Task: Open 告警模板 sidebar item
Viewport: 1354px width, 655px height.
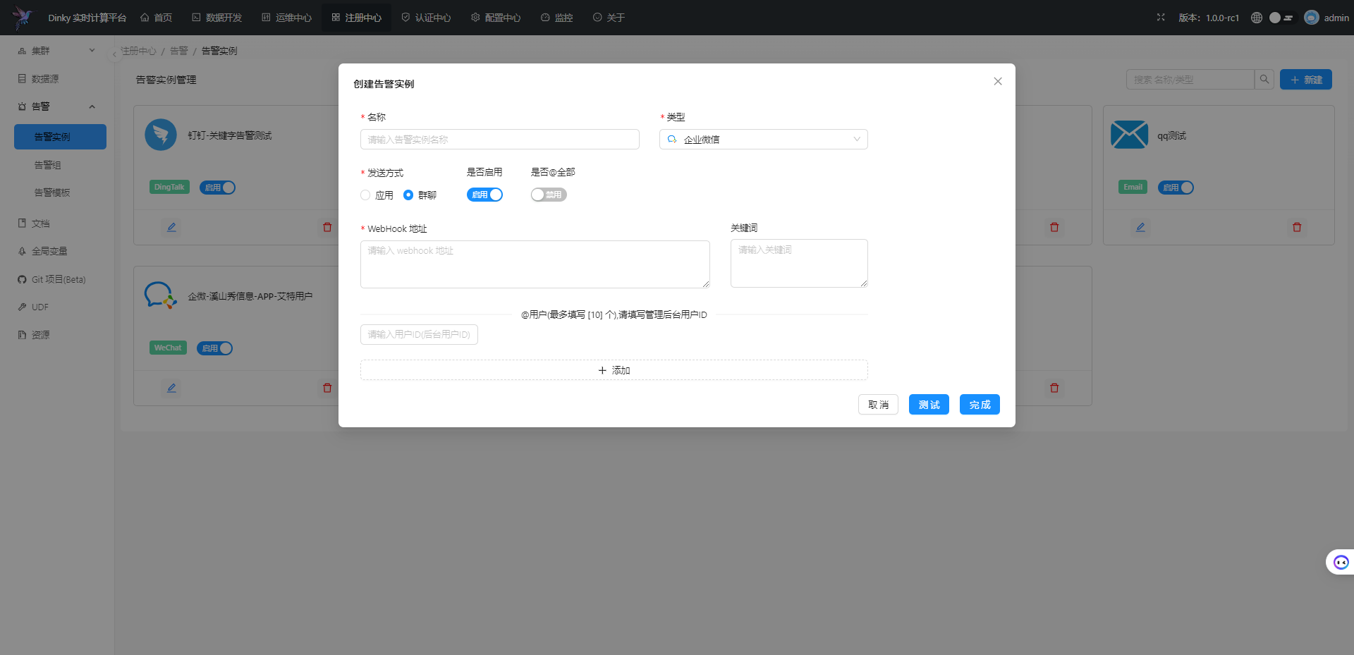Action: coord(60,192)
